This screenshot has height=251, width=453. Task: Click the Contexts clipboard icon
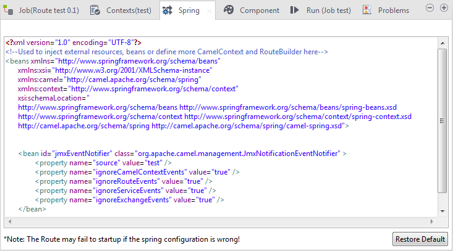pos(95,10)
